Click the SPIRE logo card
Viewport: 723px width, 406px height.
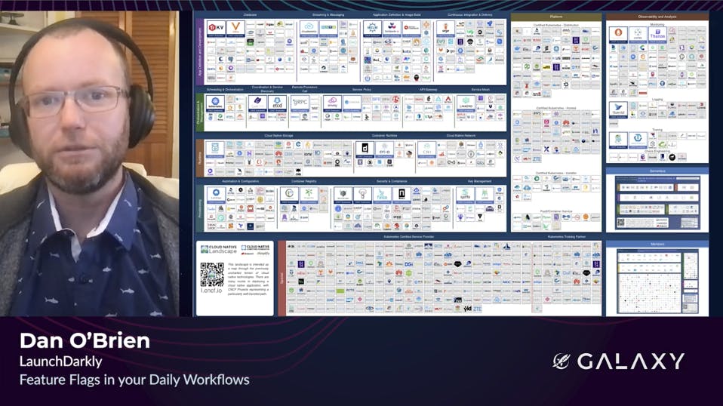(485, 195)
